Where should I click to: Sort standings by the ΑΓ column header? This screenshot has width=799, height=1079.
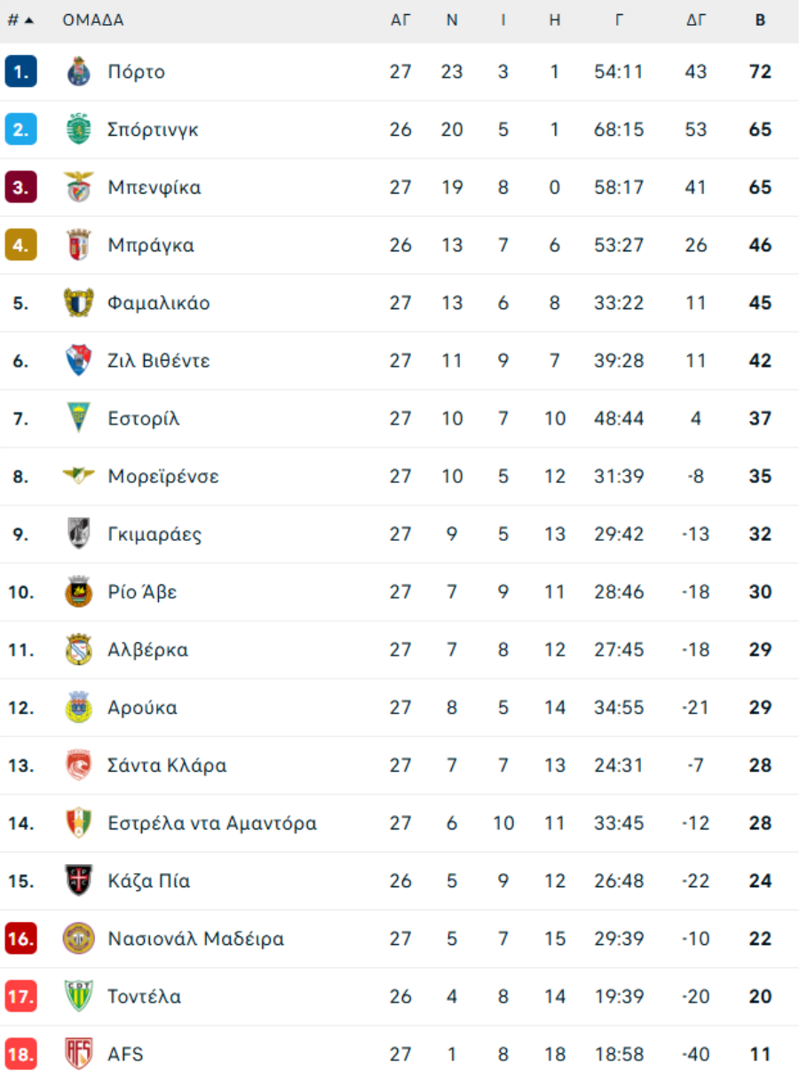[400, 20]
